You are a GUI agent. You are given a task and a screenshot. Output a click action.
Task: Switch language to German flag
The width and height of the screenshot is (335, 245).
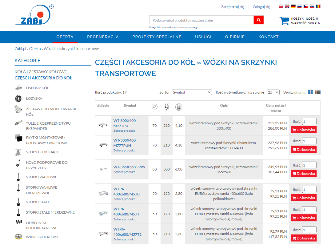(293, 6)
